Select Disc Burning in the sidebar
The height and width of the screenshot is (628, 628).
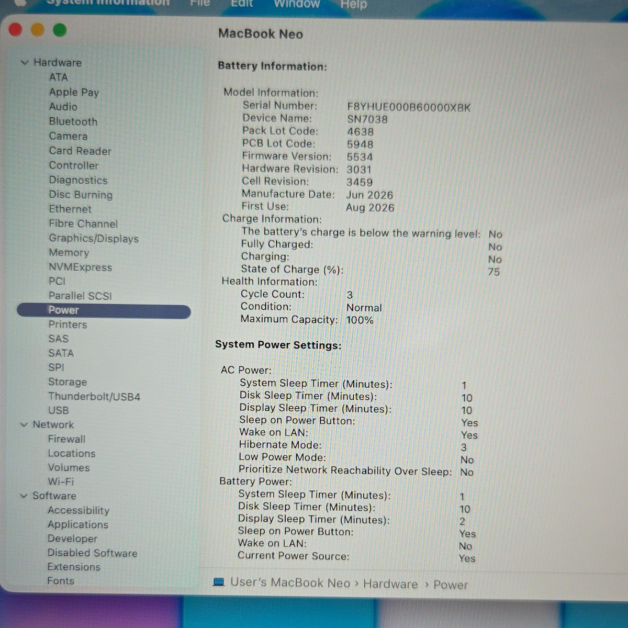(81, 195)
